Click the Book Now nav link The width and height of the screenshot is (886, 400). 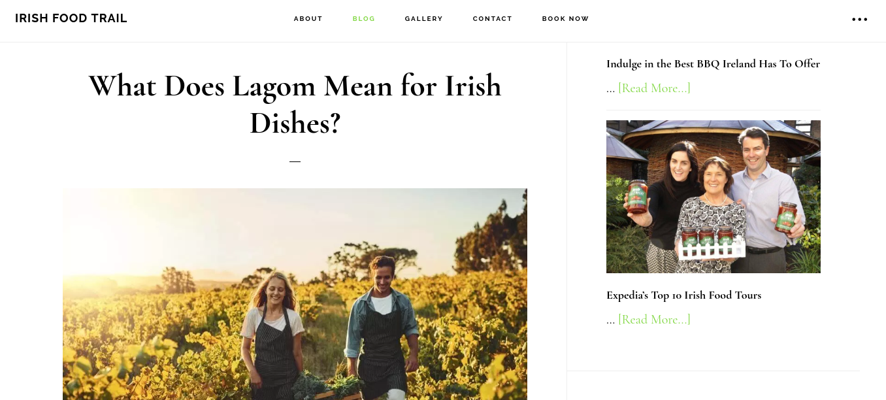(x=565, y=19)
